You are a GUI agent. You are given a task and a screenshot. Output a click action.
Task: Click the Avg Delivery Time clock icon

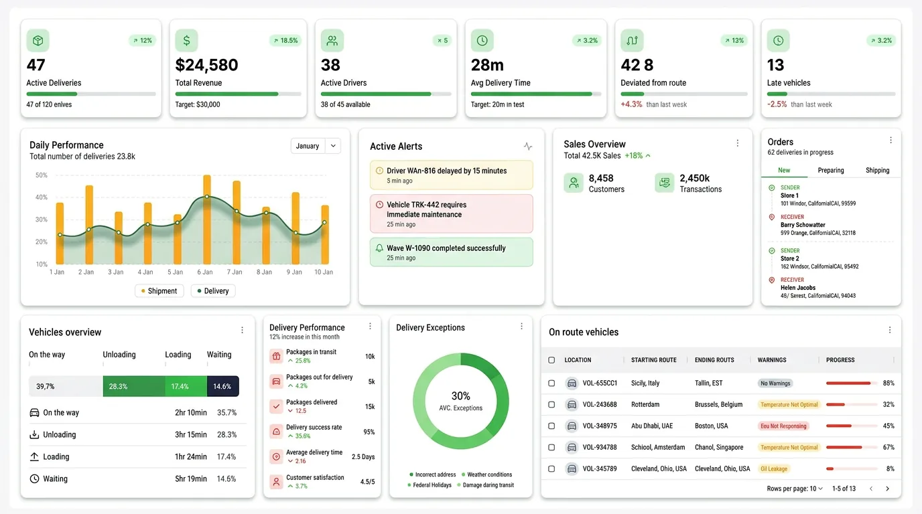click(x=482, y=41)
